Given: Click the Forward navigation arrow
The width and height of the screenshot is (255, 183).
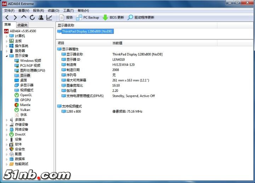Looking at the screenshot, I should (x=15, y=17).
